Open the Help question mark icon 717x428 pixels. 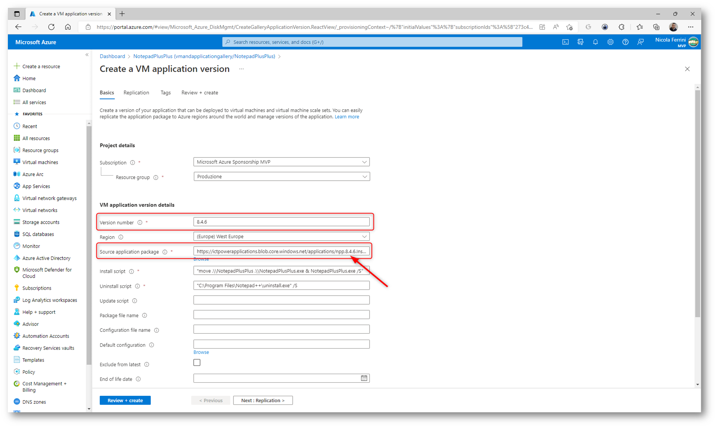[x=625, y=42]
